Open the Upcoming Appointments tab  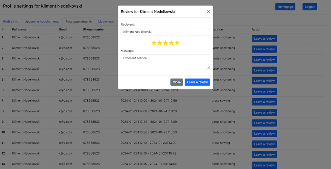[x=42, y=21]
